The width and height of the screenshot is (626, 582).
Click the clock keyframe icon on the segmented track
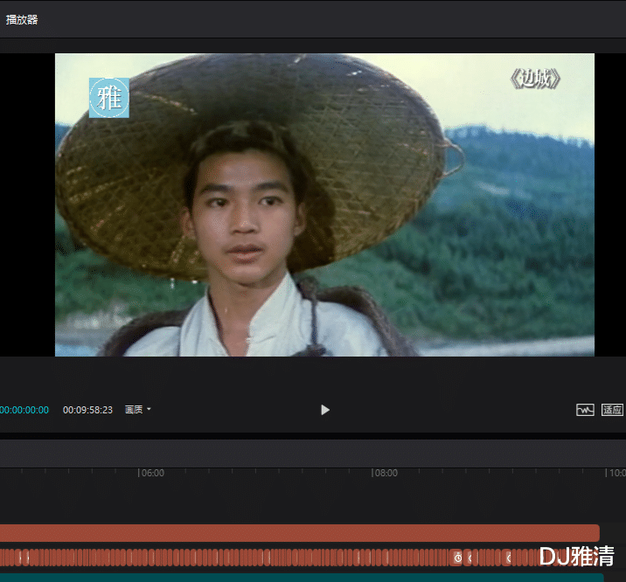pyautogui.click(x=458, y=558)
